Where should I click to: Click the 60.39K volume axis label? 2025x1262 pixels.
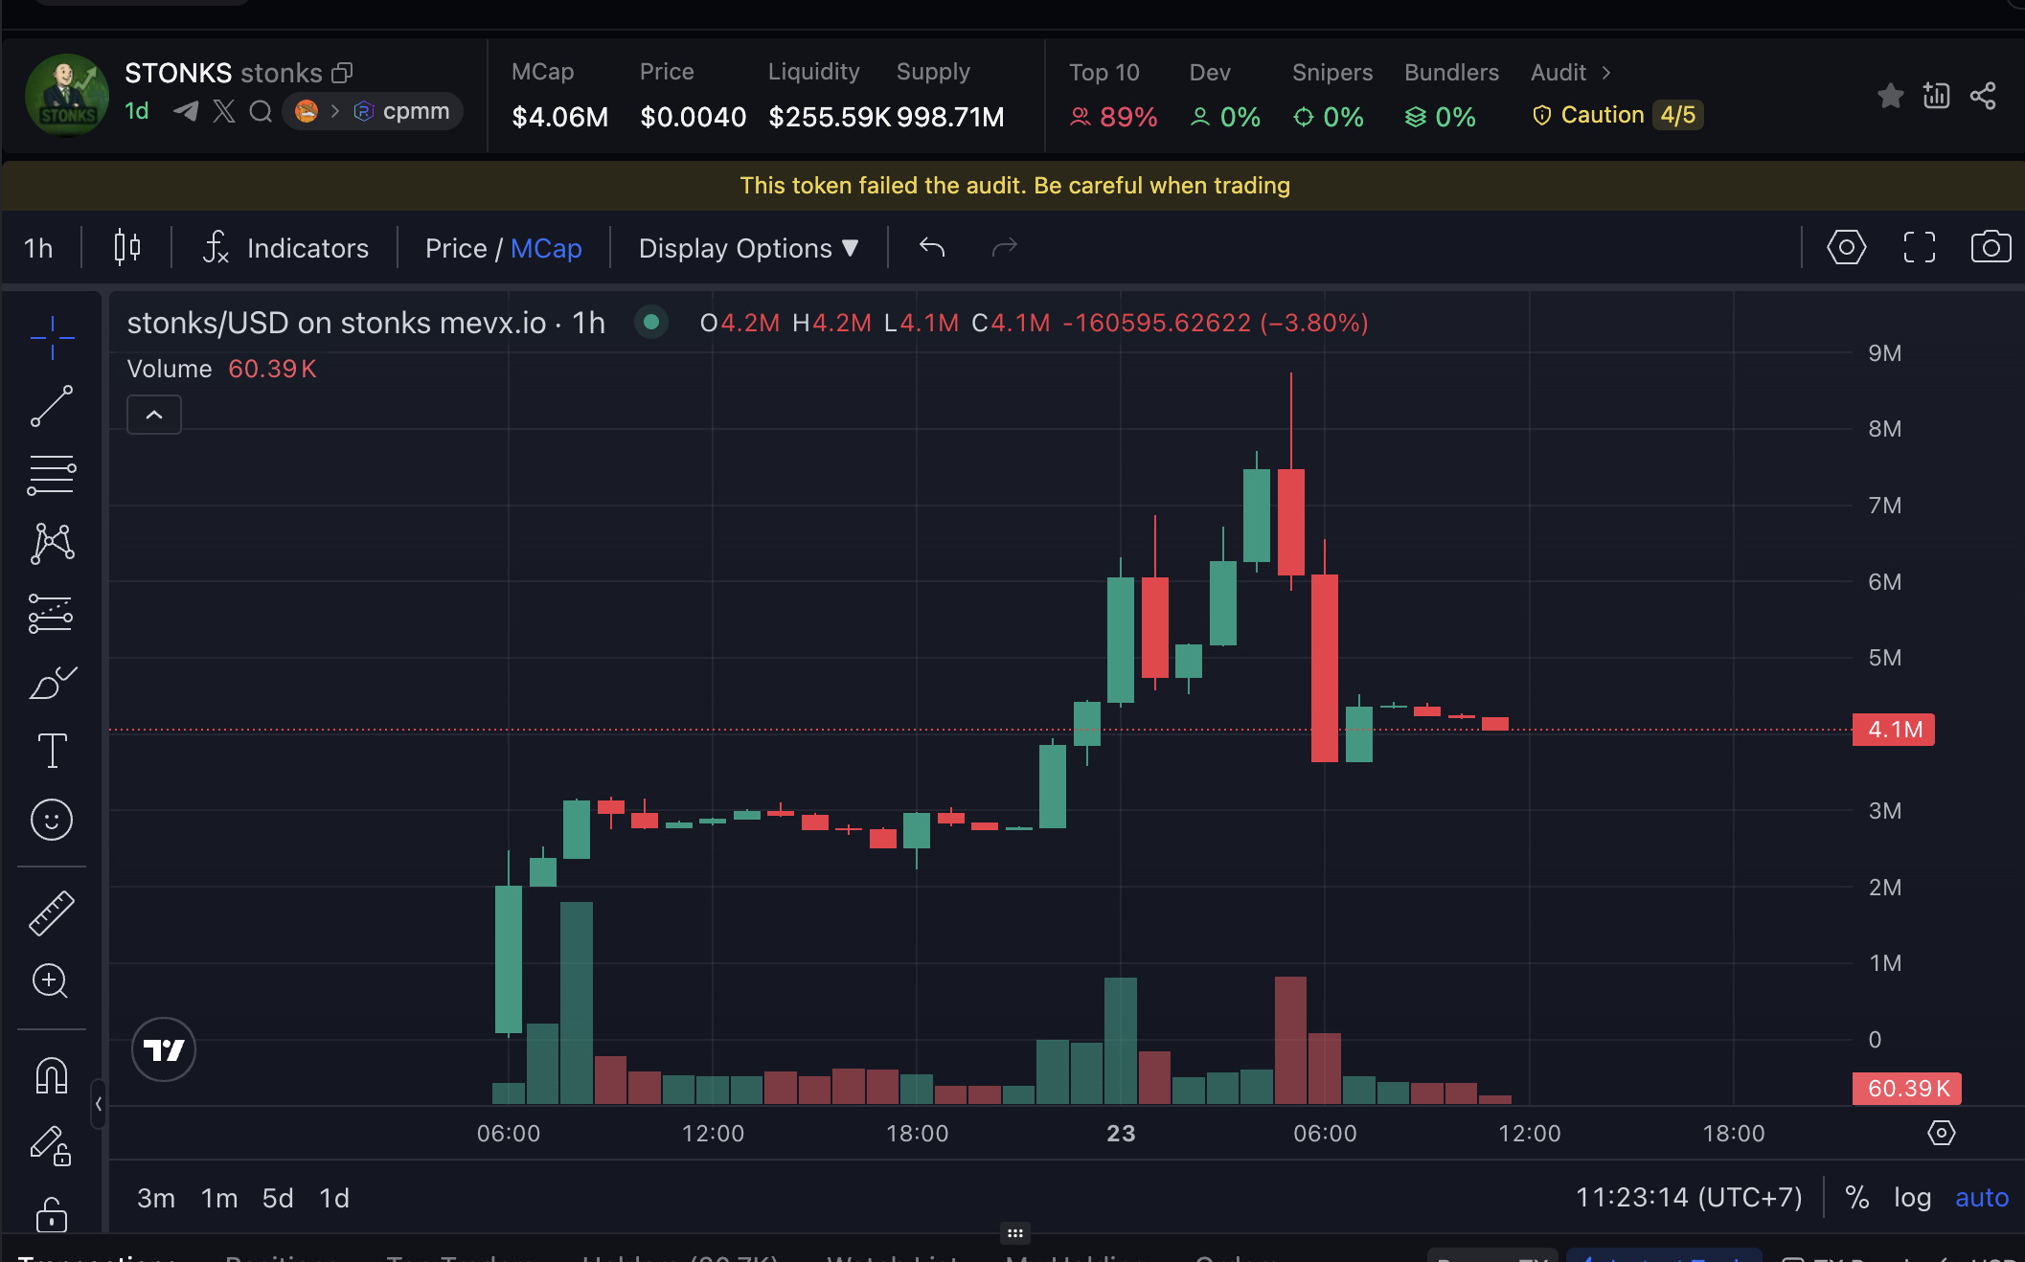(x=1906, y=1089)
